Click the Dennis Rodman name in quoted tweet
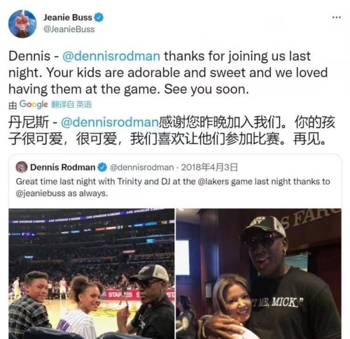This screenshot has height=339, width=350. pos(63,167)
